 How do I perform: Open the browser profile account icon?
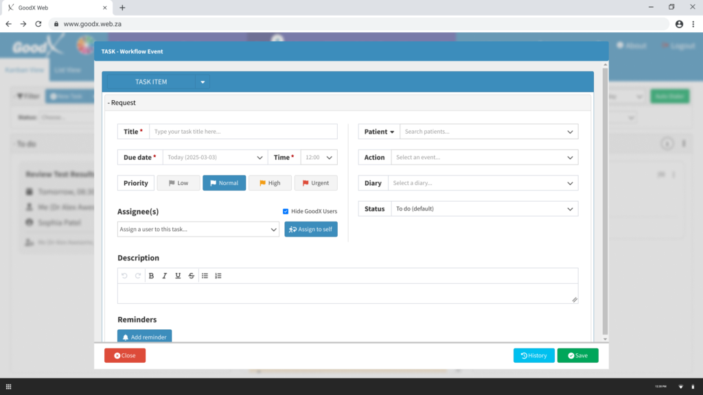[x=679, y=24]
